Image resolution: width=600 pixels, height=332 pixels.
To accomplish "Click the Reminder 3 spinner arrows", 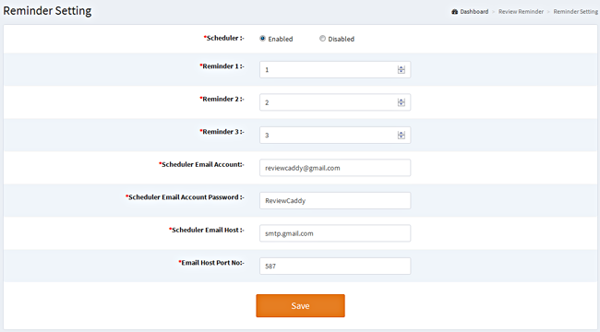I will click(401, 135).
